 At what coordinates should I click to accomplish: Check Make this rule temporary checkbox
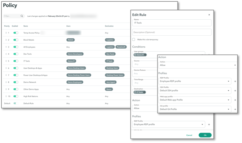coord(134,40)
